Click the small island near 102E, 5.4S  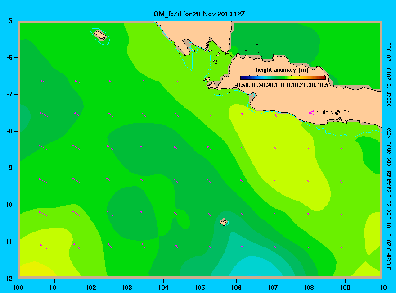(100, 35)
